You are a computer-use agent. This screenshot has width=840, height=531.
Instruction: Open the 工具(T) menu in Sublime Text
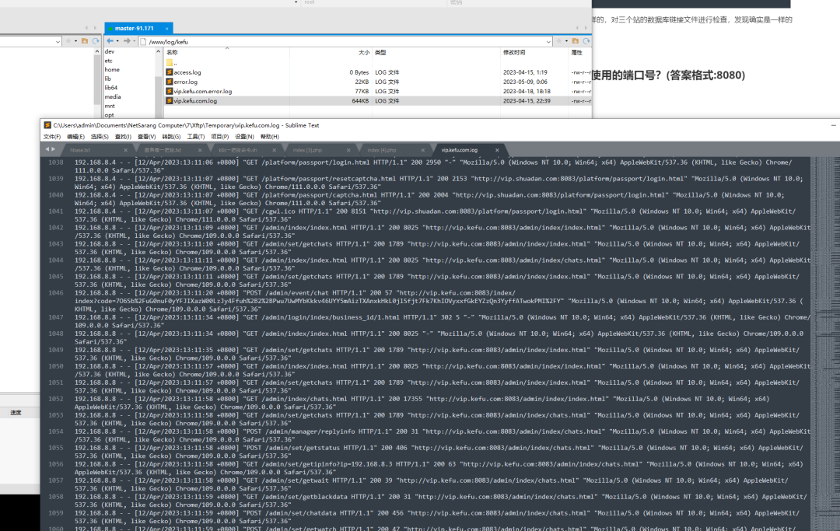click(x=195, y=137)
